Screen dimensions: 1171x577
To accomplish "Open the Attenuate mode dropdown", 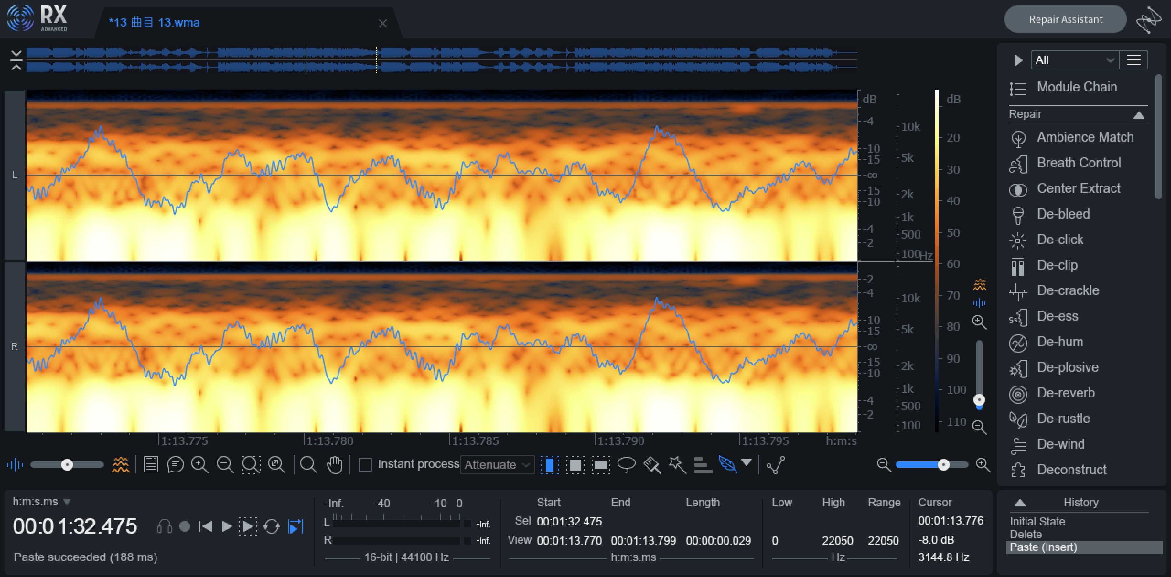I will pos(497,464).
